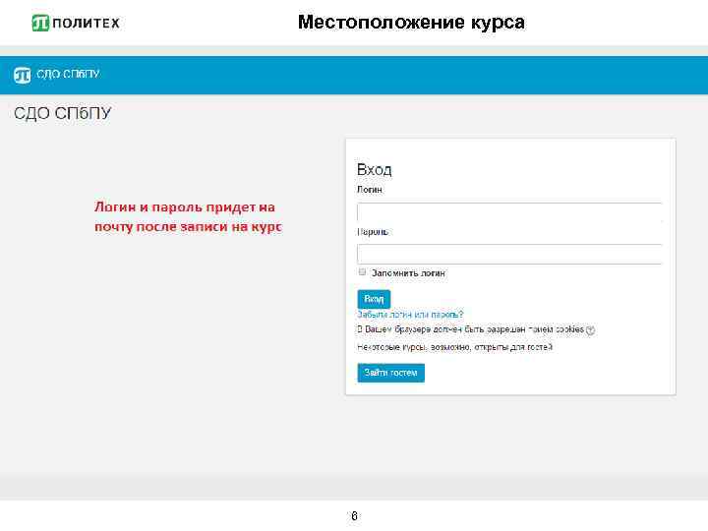This screenshot has width=708, height=531.
Task: Click the Зайти гостем button
Action: (x=391, y=373)
